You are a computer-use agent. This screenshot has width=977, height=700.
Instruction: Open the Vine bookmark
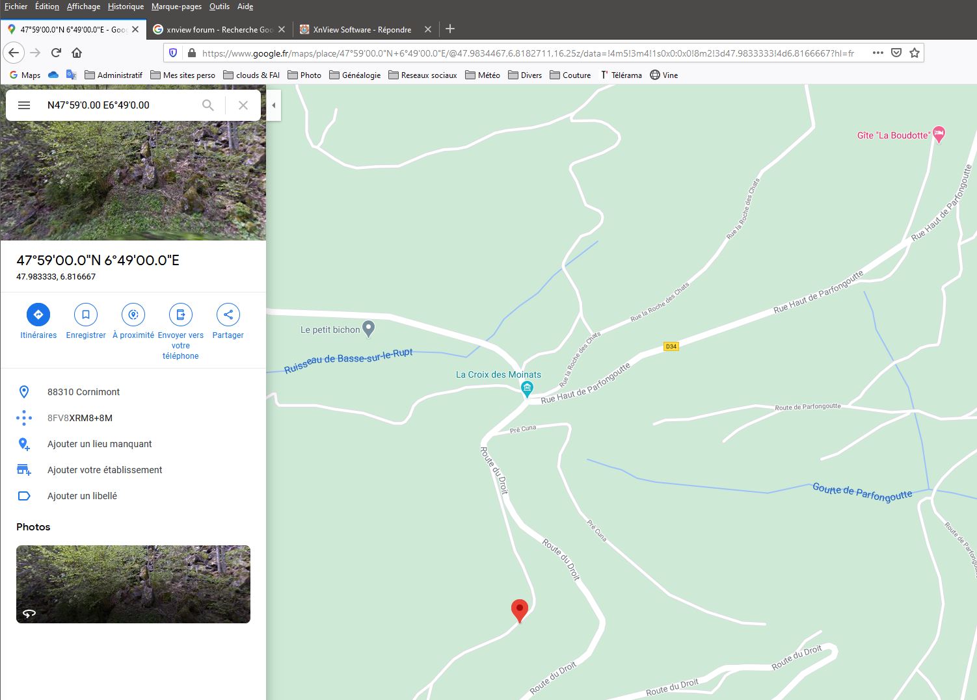(x=664, y=75)
